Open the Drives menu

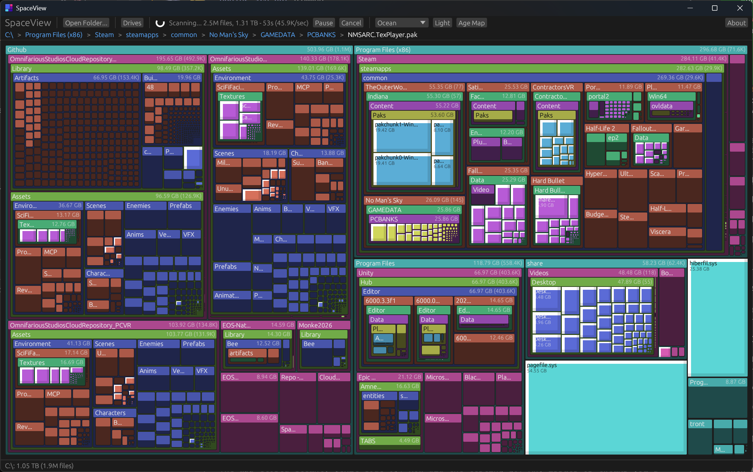point(132,23)
